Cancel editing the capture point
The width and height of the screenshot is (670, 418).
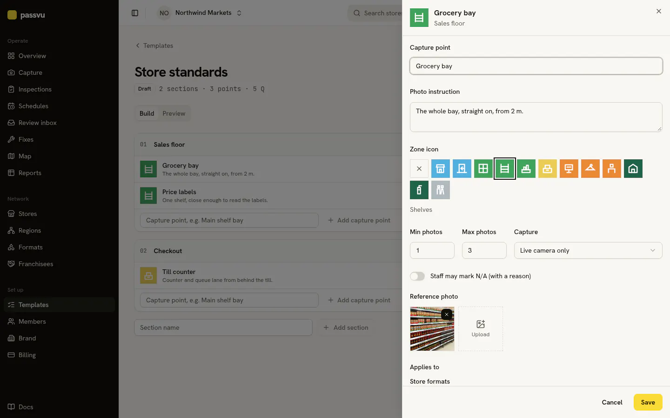tap(612, 402)
